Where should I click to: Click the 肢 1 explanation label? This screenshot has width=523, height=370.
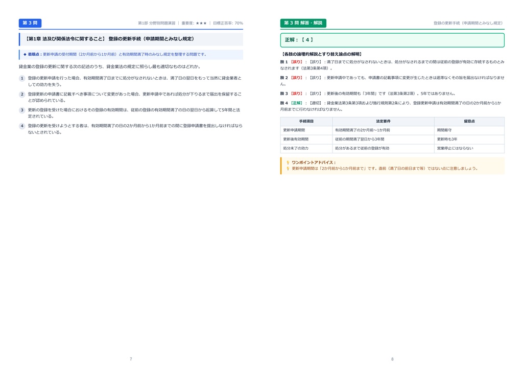click(284, 62)
